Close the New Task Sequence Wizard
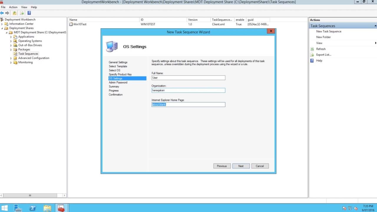The width and height of the screenshot is (377, 212). (271, 31)
